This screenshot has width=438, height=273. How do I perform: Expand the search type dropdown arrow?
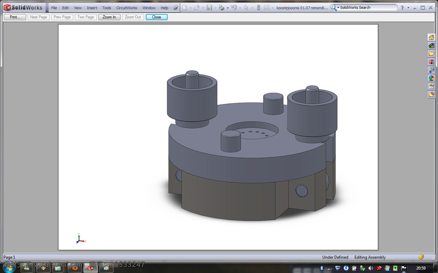point(338,8)
